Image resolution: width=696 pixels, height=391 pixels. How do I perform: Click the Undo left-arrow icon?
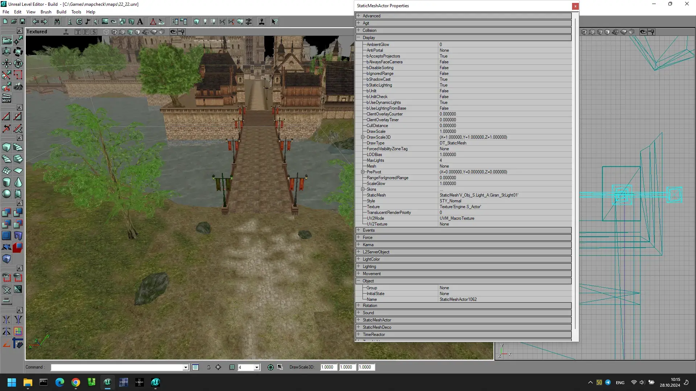click(x=36, y=22)
